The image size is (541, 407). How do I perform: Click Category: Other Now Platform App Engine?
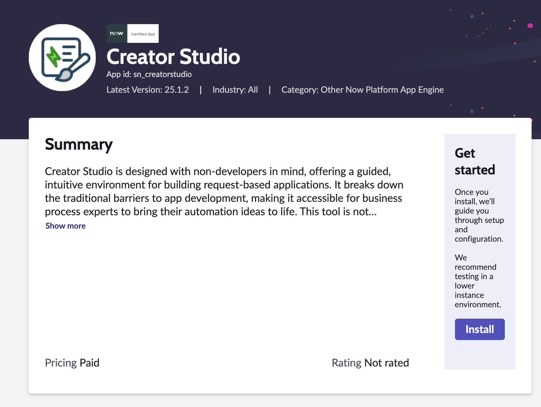(x=362, y=90)
